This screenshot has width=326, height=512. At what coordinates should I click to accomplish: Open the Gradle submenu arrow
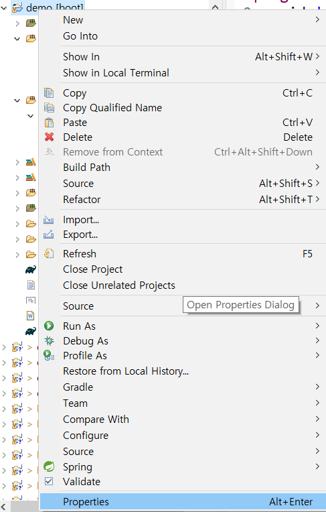pos(317,387)
